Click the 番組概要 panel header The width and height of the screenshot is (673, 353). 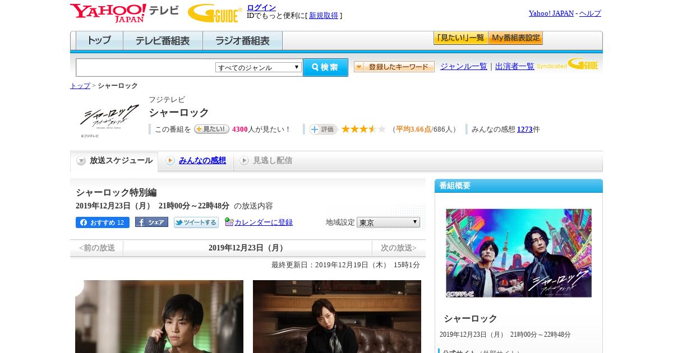pos(519,185)
